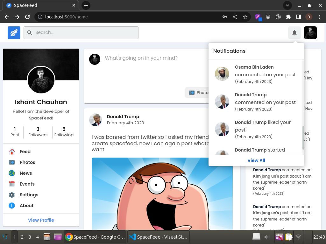Click Donald Trump avatar in liked notification

[222, 129]
